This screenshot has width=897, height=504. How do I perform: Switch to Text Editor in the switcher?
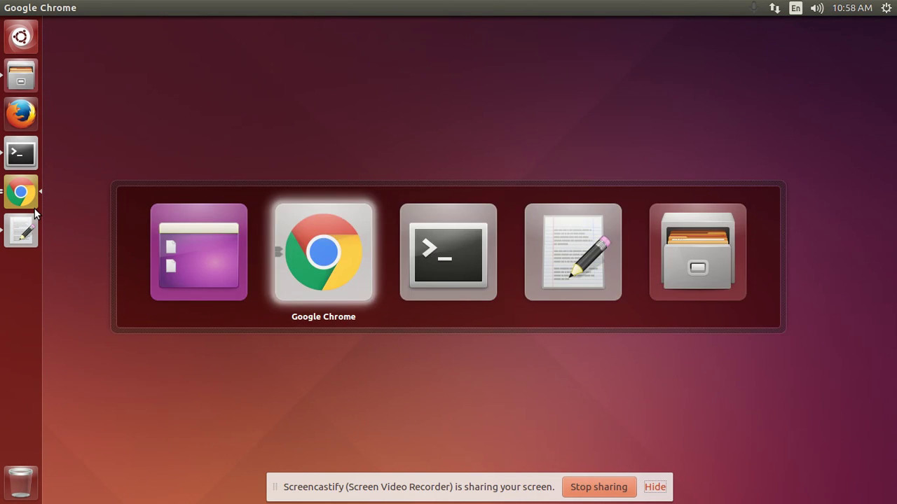(x=573, y=252)
